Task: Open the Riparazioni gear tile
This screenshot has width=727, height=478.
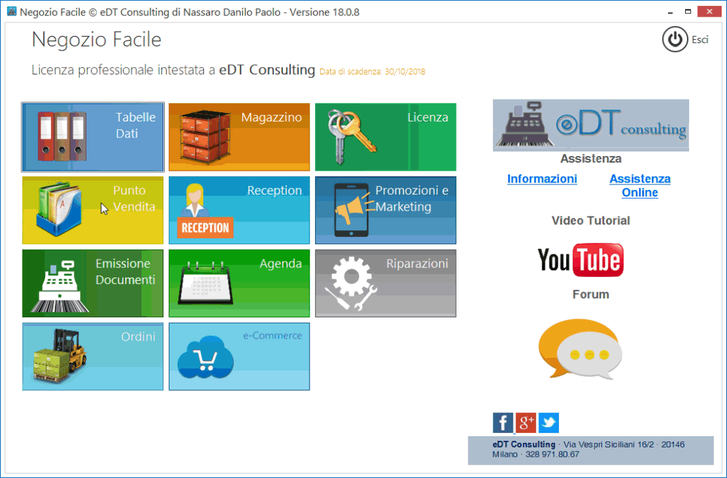Action: click(x=385, y=283)
